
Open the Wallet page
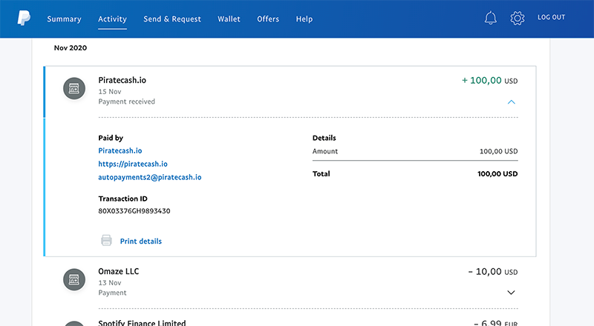click(x=229, y=19)
